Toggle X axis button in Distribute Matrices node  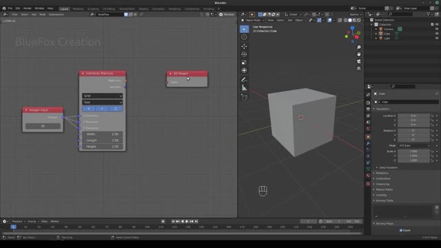click(89, 109)
